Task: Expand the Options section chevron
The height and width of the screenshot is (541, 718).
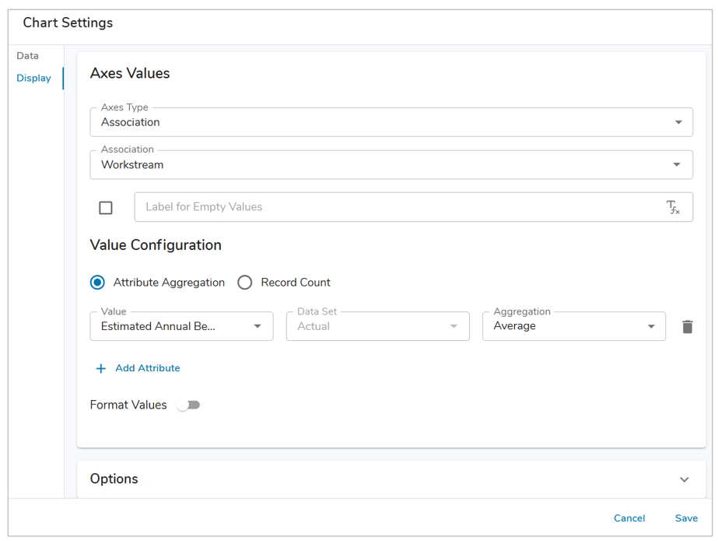Action: tap(684, 480)
